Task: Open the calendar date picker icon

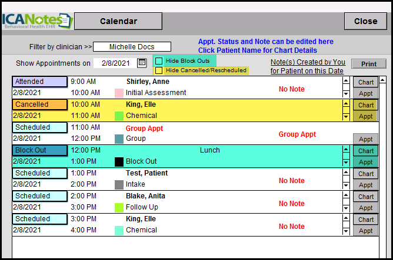Action: point(142,63)
